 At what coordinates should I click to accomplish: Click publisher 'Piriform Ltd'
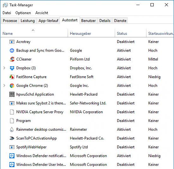pyautogui.click(x=80, y=59)
